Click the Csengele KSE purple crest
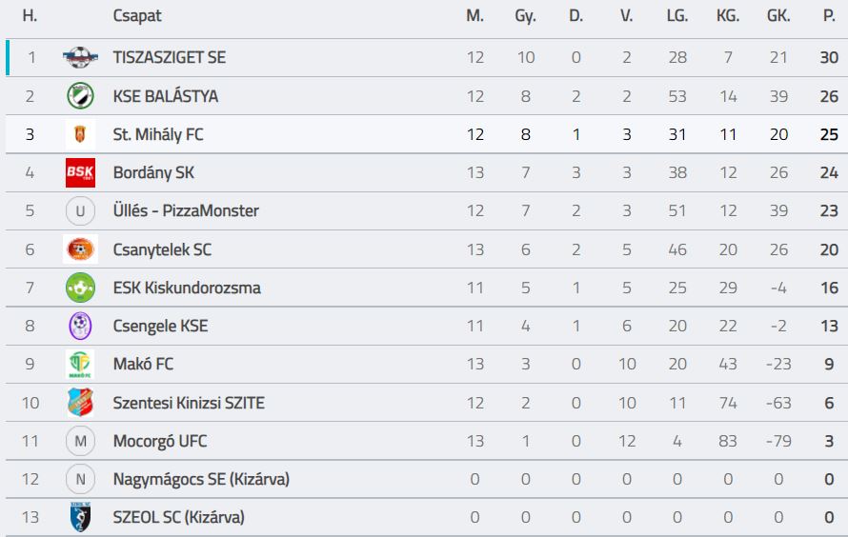The width and height of the screenshot is (848, 537). click(80, 326)
